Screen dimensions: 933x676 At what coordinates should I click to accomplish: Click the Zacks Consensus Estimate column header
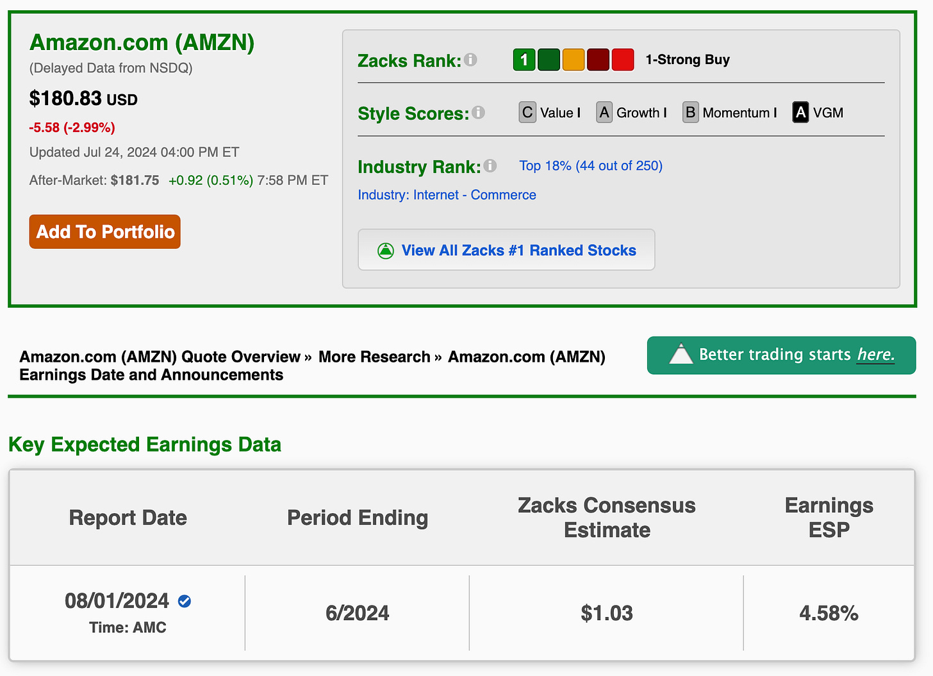click(607, 518)
